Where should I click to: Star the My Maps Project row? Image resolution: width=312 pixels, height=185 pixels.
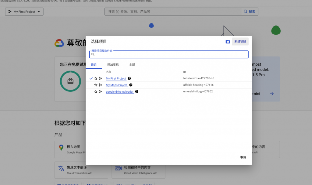[96, 85]
